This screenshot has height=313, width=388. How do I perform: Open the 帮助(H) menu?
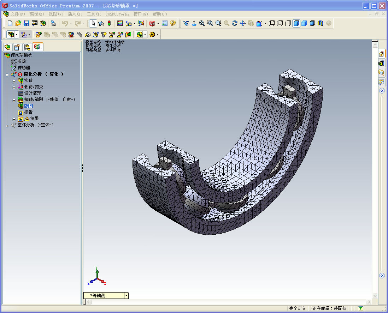pos(160,14)
